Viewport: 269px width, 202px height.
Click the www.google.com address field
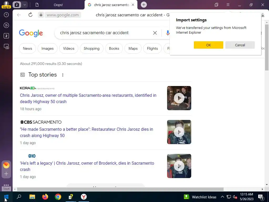point(63,15)
